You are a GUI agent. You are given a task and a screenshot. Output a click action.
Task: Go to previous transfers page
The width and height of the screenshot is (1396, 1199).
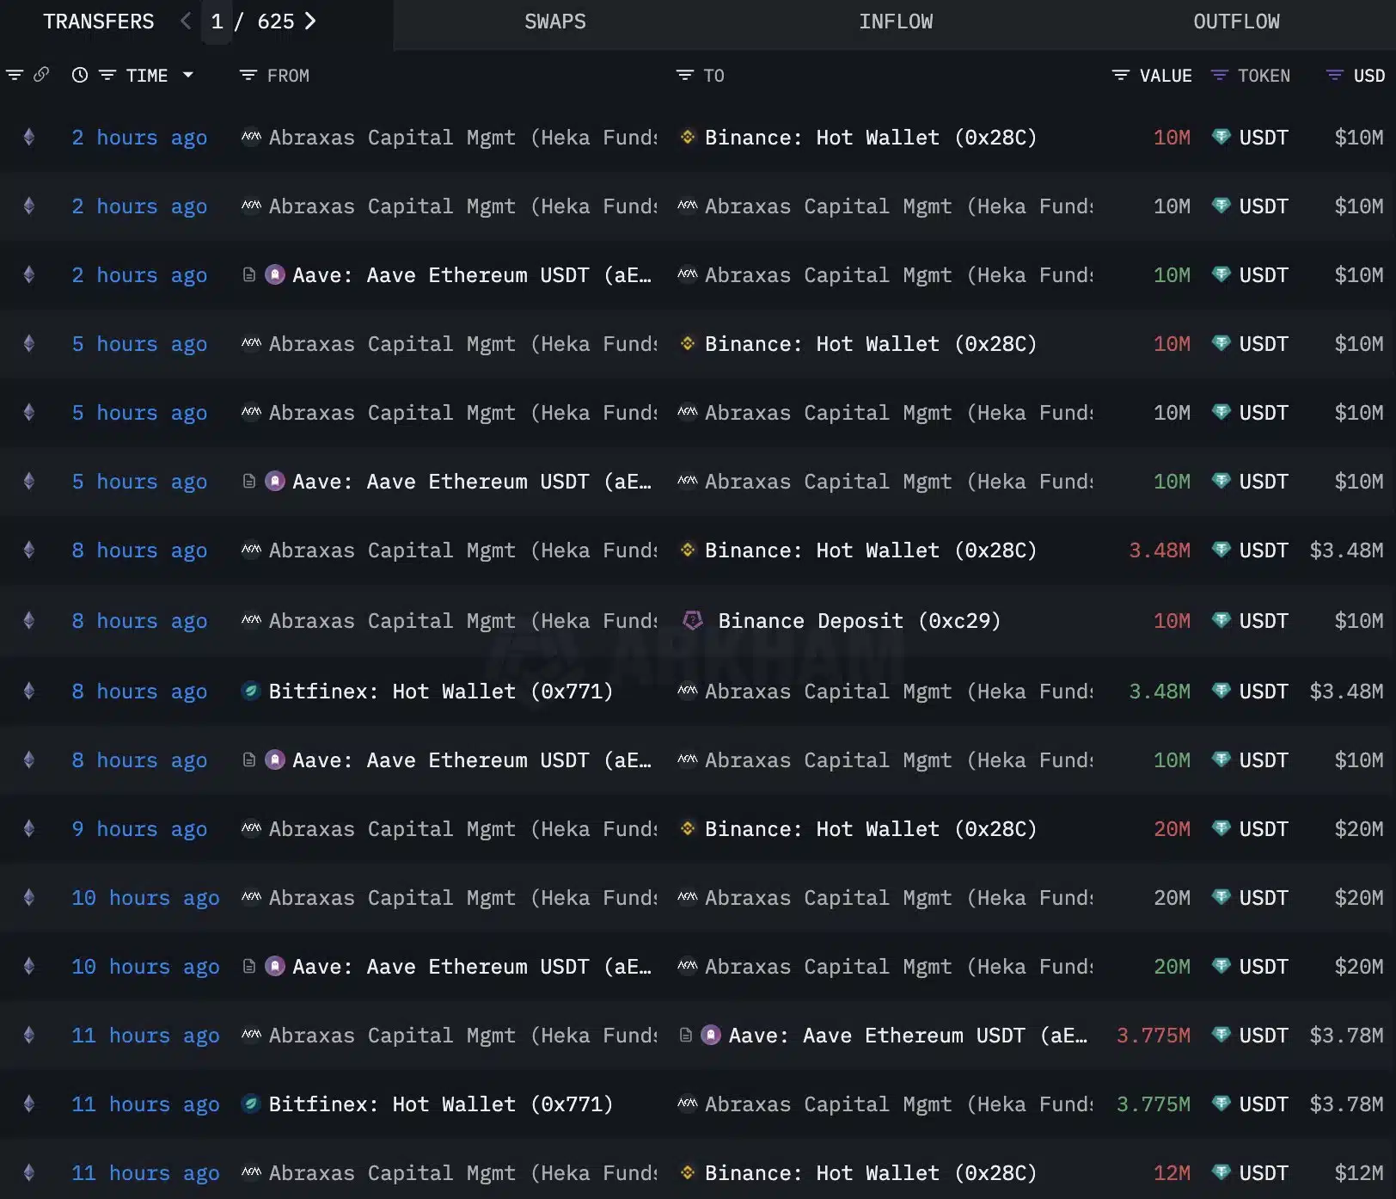point(186,22)
